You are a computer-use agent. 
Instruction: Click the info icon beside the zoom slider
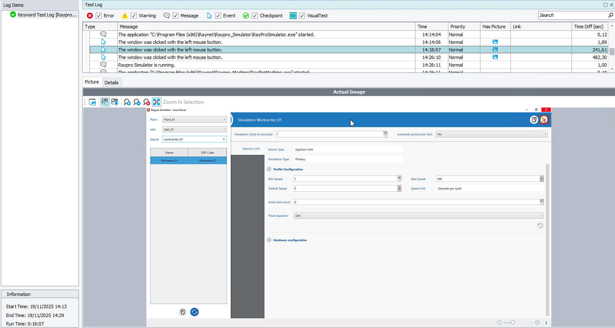pos(546,323)
